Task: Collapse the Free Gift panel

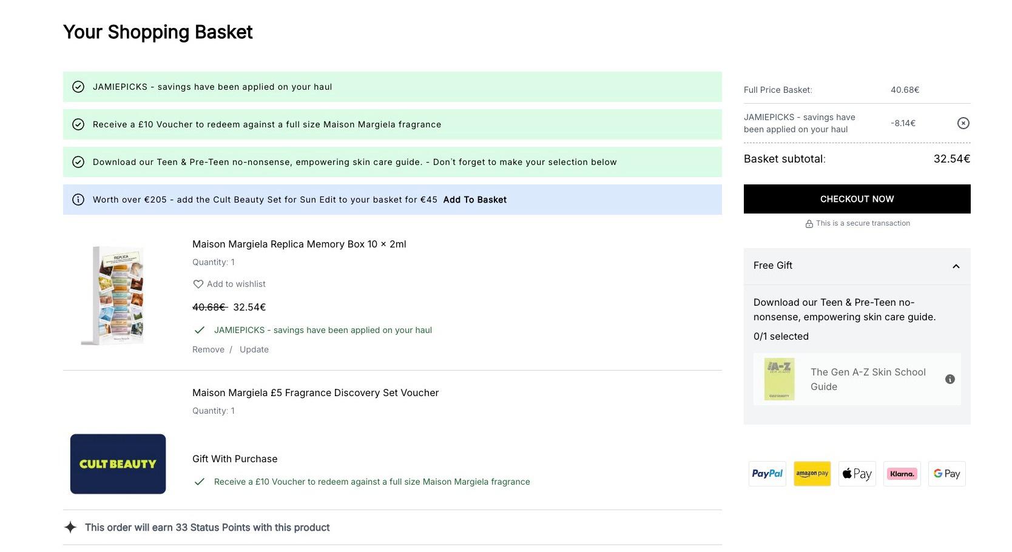Action: [x=956, y=266]
